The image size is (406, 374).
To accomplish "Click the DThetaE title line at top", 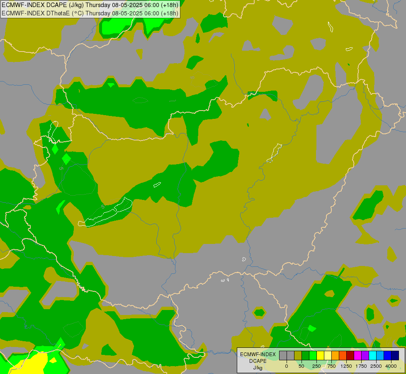I will point(90,13).
